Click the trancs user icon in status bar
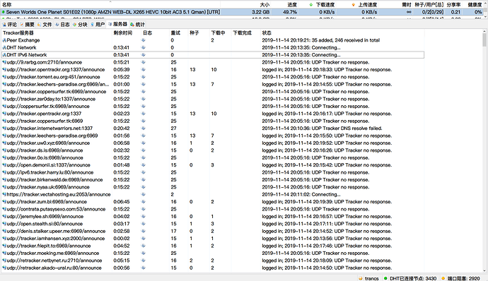 click(361, 278)
